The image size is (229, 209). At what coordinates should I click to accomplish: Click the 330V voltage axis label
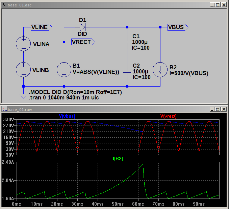pos(8,119)
